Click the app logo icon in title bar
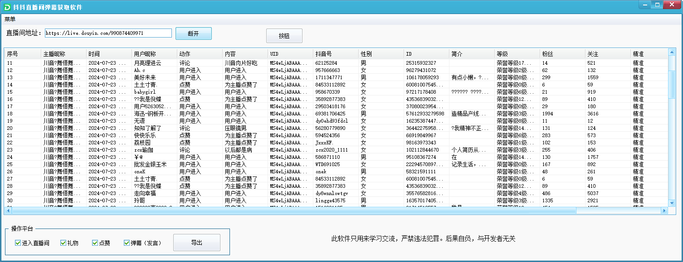Viewport: 683px width, 262px height. (6, 7)
